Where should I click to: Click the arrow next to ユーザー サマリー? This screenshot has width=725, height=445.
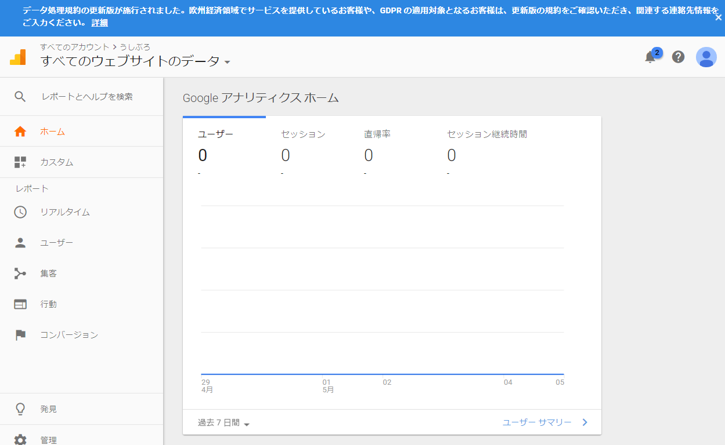[585, 422]
